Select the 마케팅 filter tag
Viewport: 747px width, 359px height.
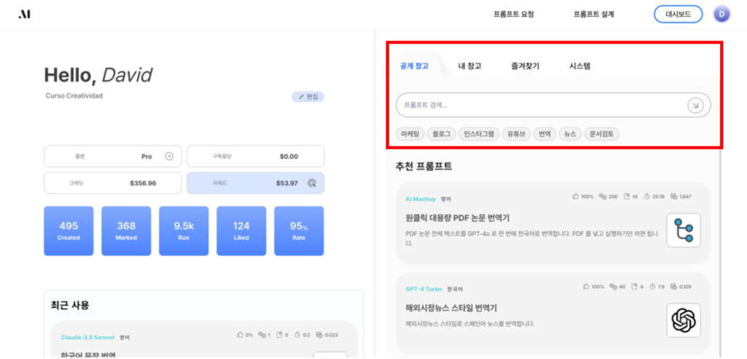click(410, 134)
